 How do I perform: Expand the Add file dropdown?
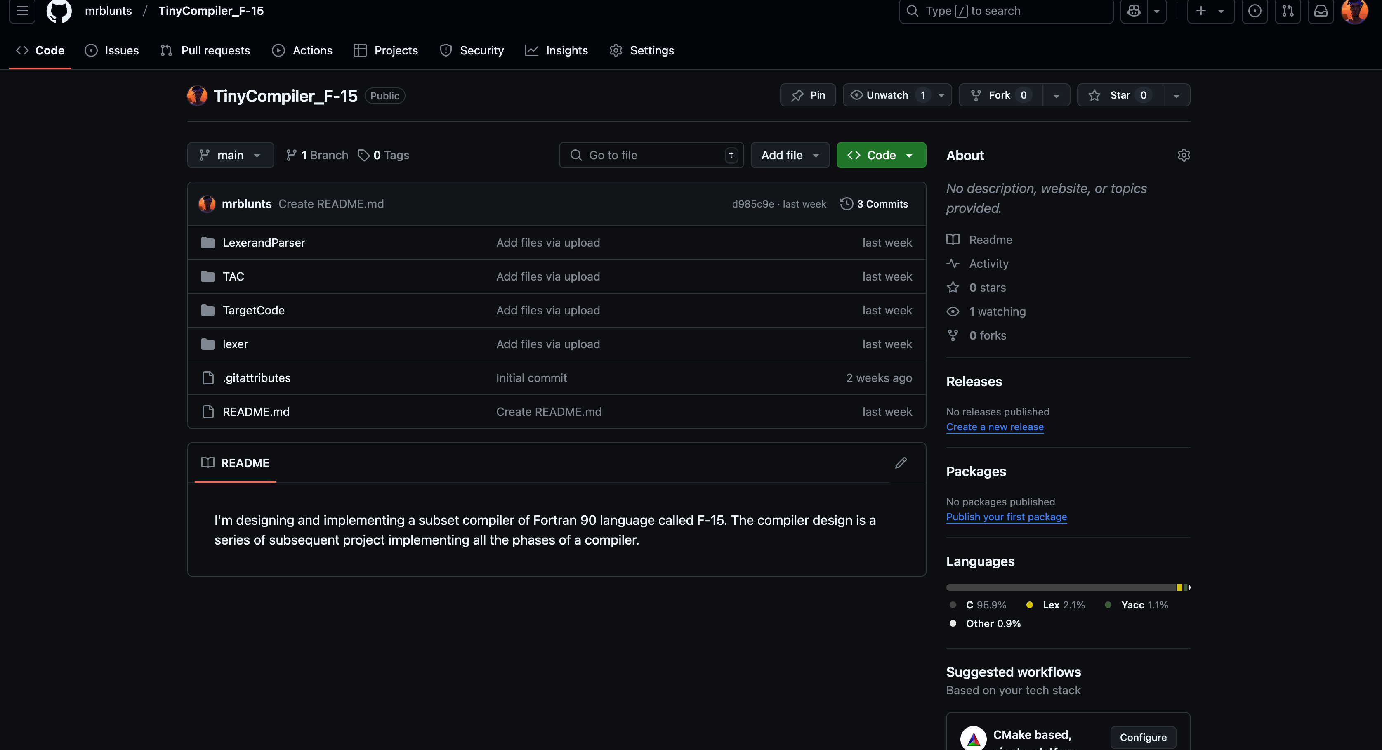click(790, 156)
